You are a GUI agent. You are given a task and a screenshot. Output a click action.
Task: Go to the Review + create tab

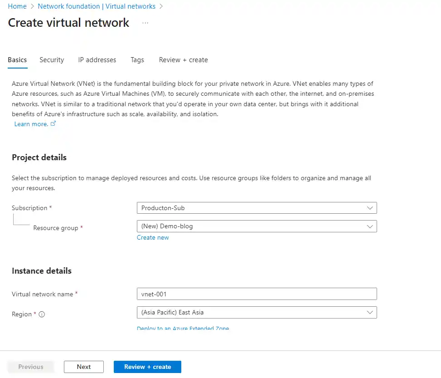183,60
